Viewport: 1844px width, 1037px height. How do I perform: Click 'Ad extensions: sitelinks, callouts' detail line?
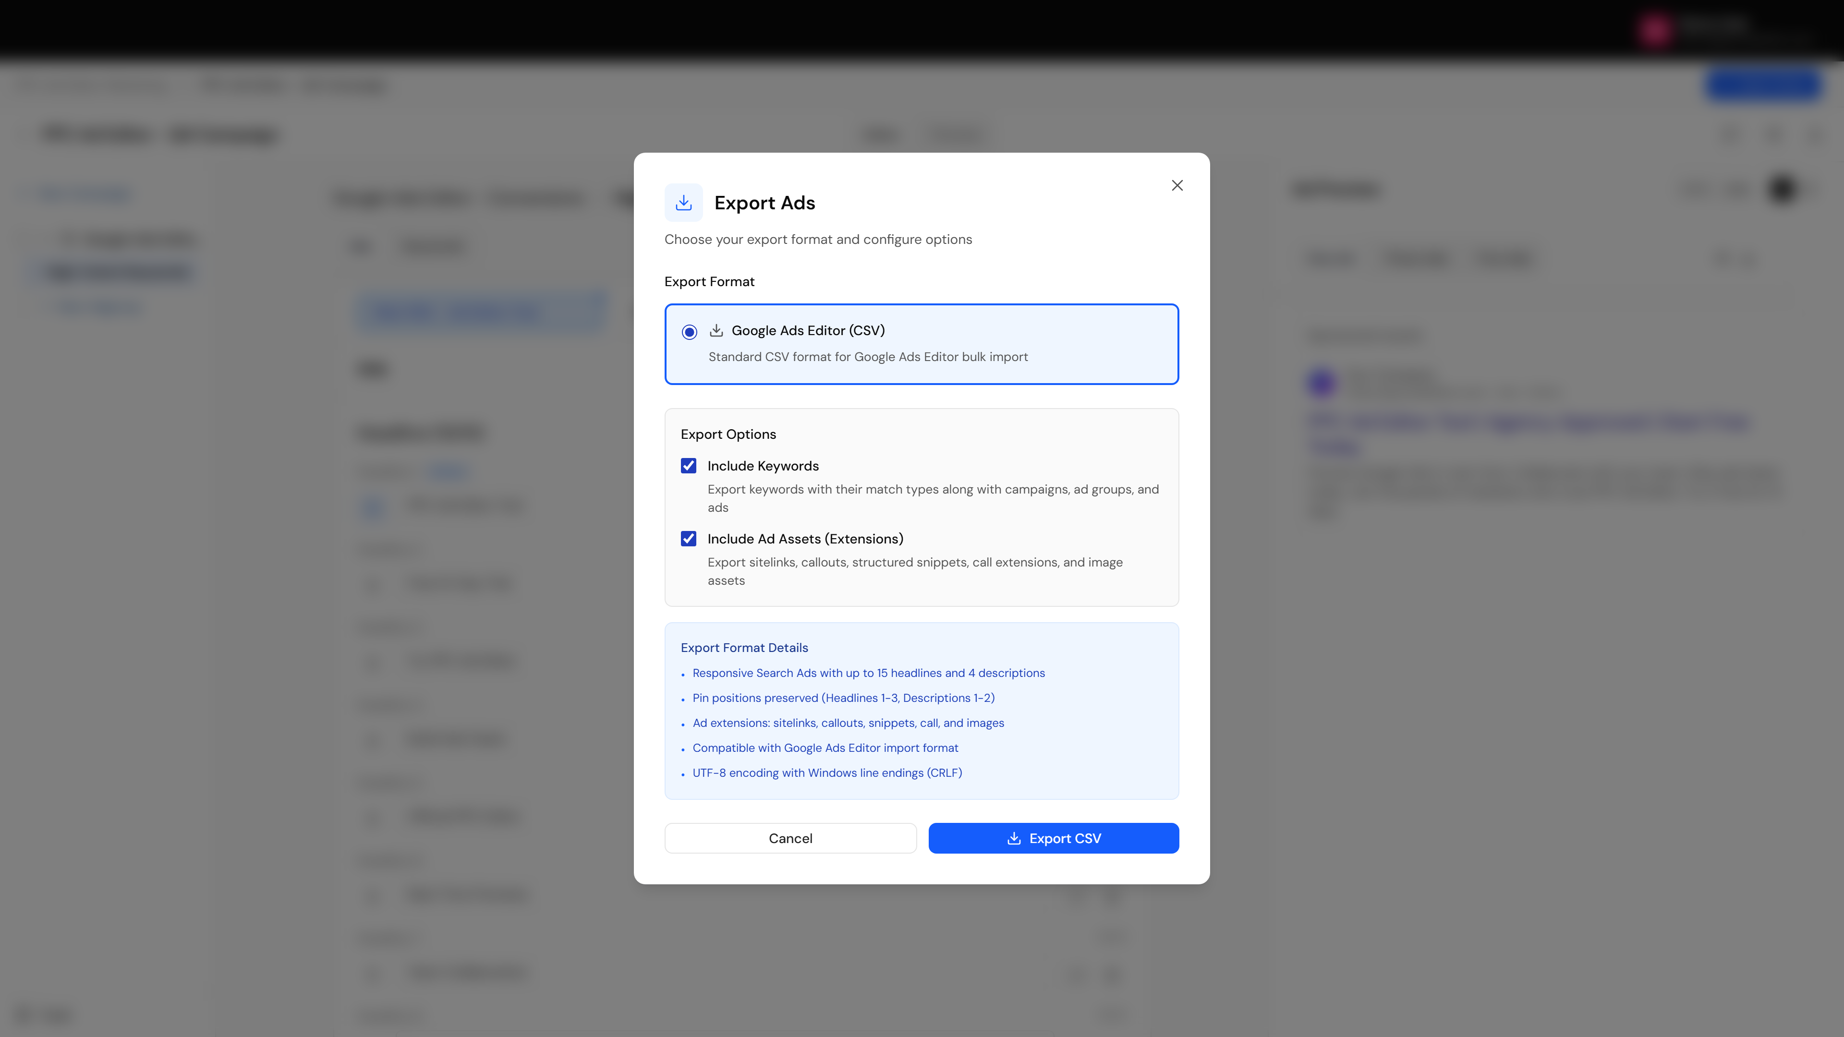848,723
